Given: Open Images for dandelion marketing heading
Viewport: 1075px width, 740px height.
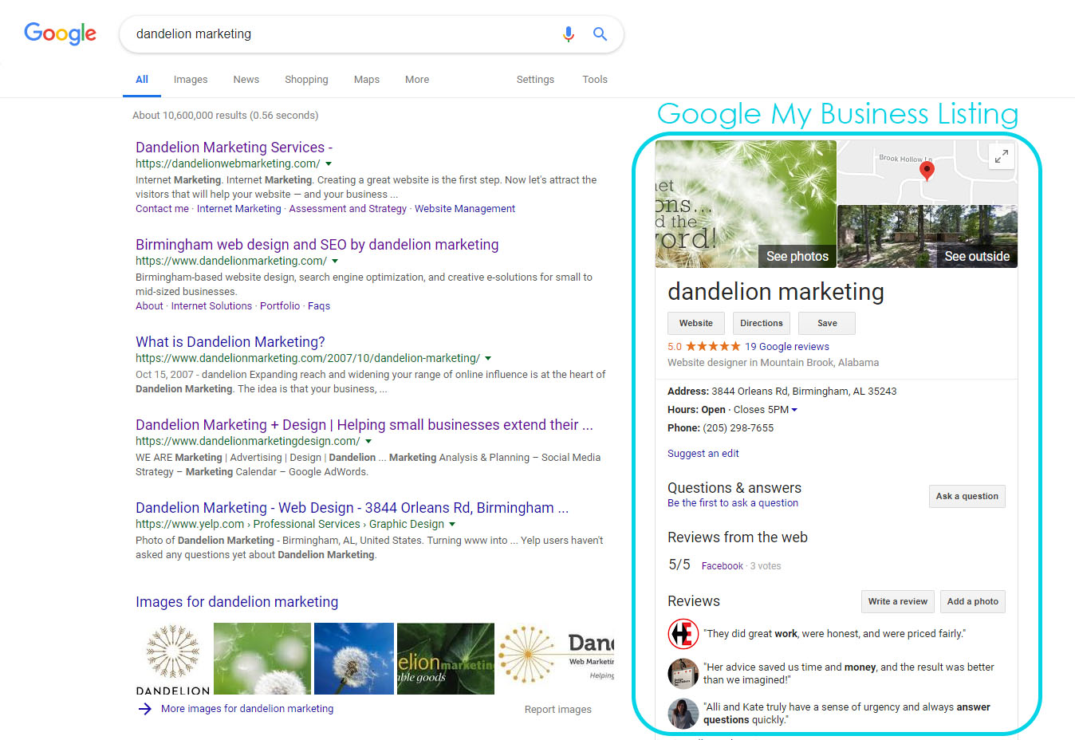Looking at the screenshot, I should point(237,602).
